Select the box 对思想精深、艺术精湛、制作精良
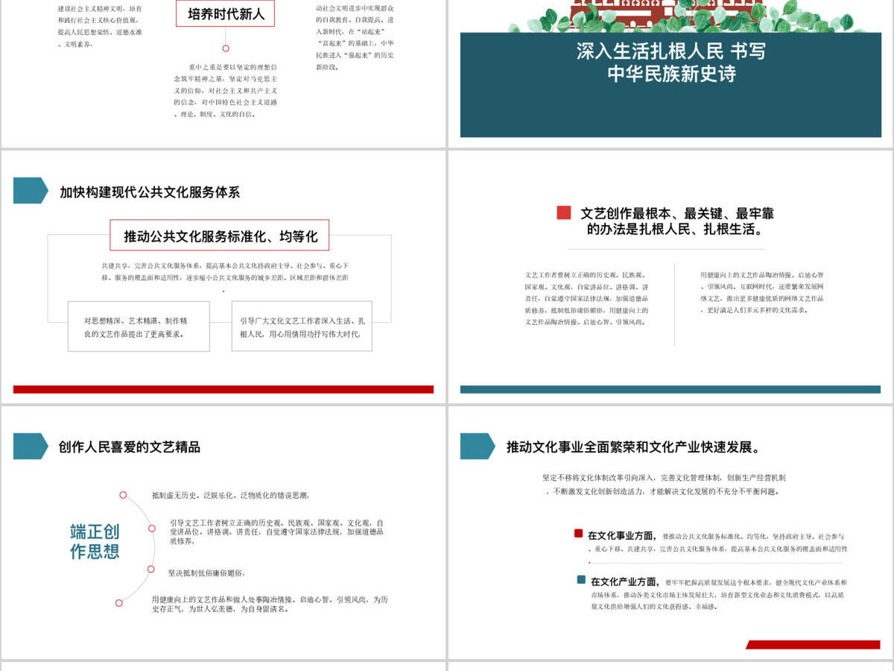Screen dimensions: 894x671 [139, 327]
